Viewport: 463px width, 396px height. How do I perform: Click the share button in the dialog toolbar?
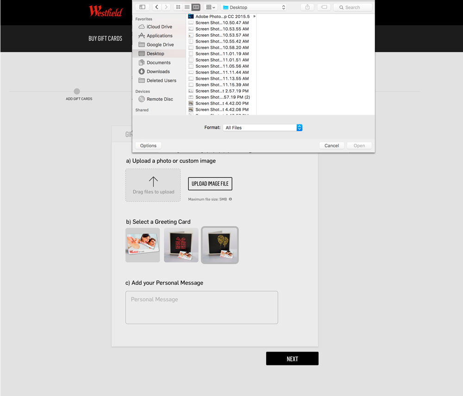[x=307, y=7]
